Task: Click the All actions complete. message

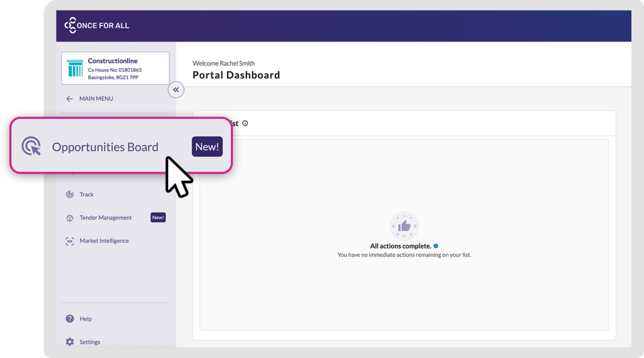Action: [401, 246]
